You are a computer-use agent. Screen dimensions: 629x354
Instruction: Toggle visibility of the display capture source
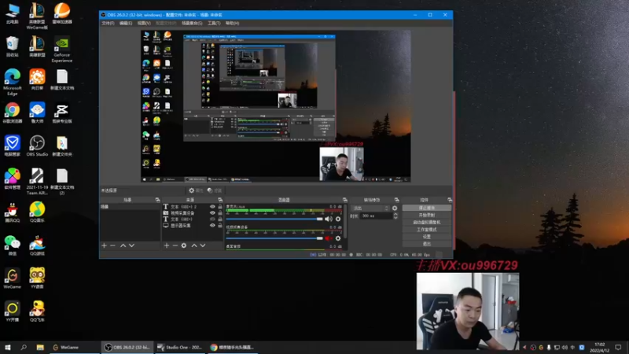(212, 226)
